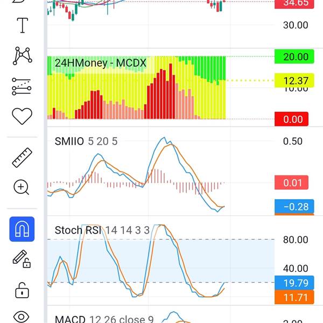Click the 0.01 SMIIO histogram label

pyautogui.click(x=291, y=182)
